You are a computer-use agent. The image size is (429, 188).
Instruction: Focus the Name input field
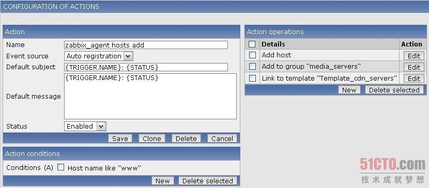tap(146, 45)
